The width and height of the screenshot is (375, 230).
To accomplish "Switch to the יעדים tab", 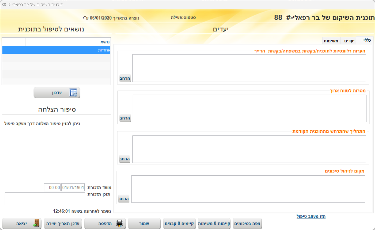I will 348,41.
